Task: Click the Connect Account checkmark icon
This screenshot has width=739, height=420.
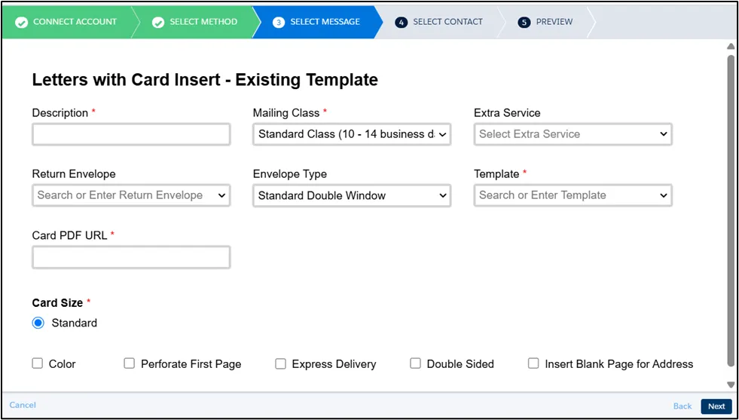Action: point(21,23)
